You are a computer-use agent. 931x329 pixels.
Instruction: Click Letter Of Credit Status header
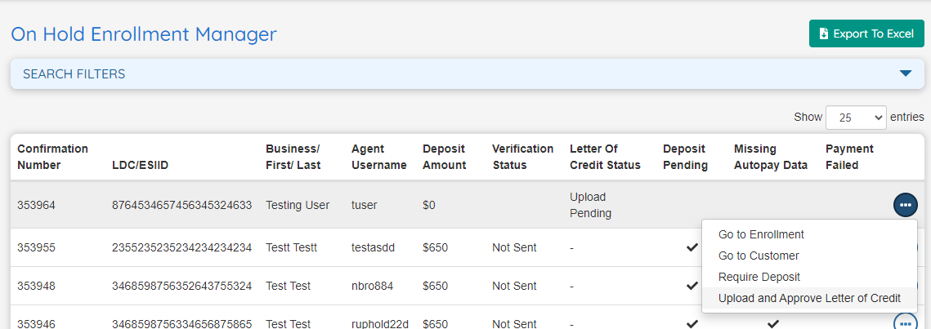coord(605,157)
